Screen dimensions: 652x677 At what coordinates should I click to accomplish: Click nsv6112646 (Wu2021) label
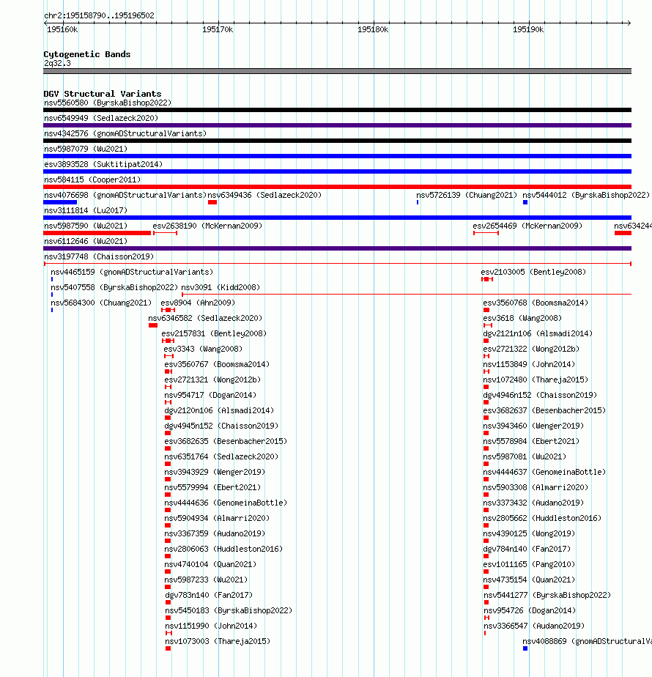86,241
